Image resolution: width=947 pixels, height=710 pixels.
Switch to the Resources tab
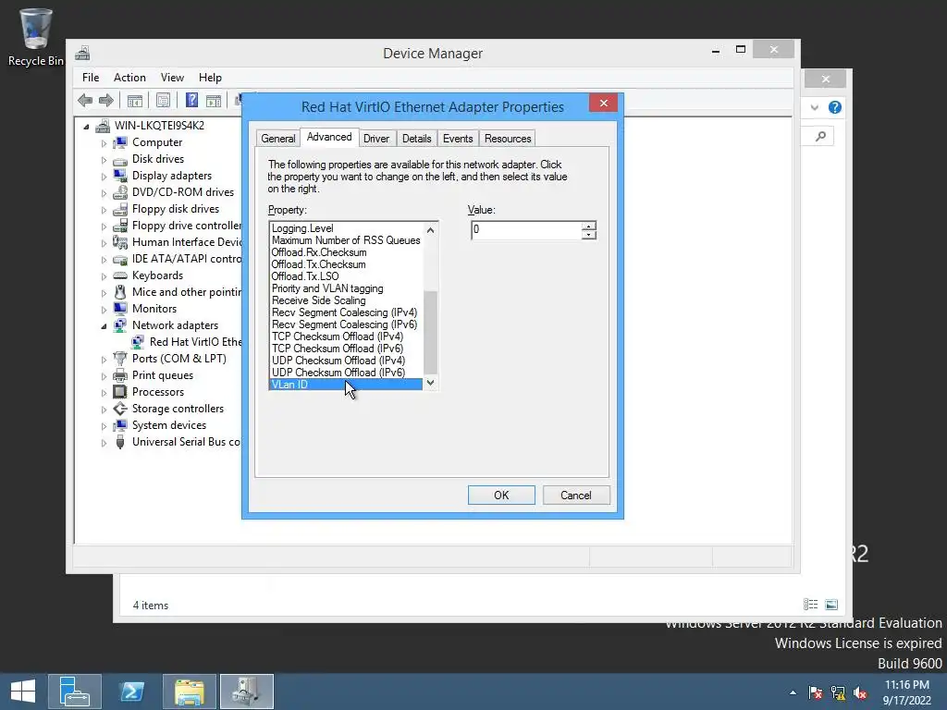tap(508, 139)
